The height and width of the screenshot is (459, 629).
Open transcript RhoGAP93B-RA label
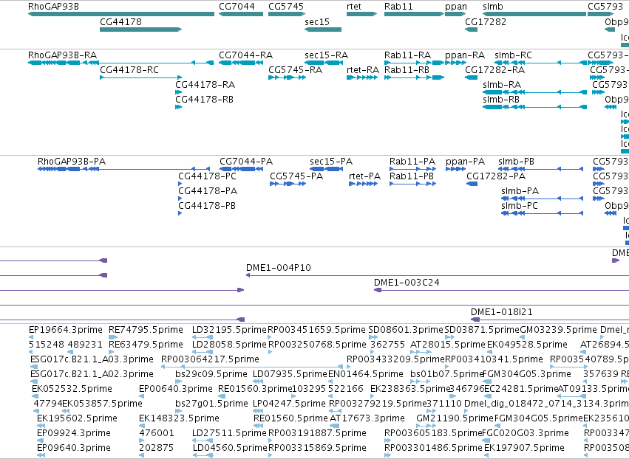(x=62, y=55)
